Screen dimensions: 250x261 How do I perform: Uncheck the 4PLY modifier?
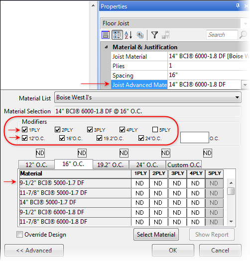[122, 129]
